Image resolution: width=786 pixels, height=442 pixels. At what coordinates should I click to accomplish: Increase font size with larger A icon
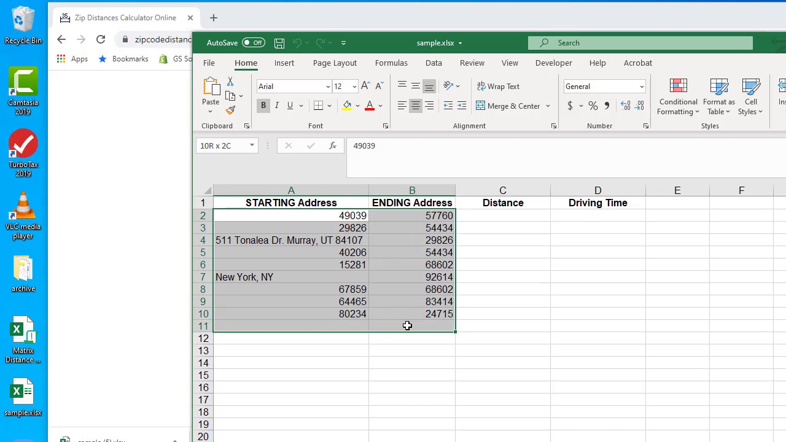[x=365, y=87]
